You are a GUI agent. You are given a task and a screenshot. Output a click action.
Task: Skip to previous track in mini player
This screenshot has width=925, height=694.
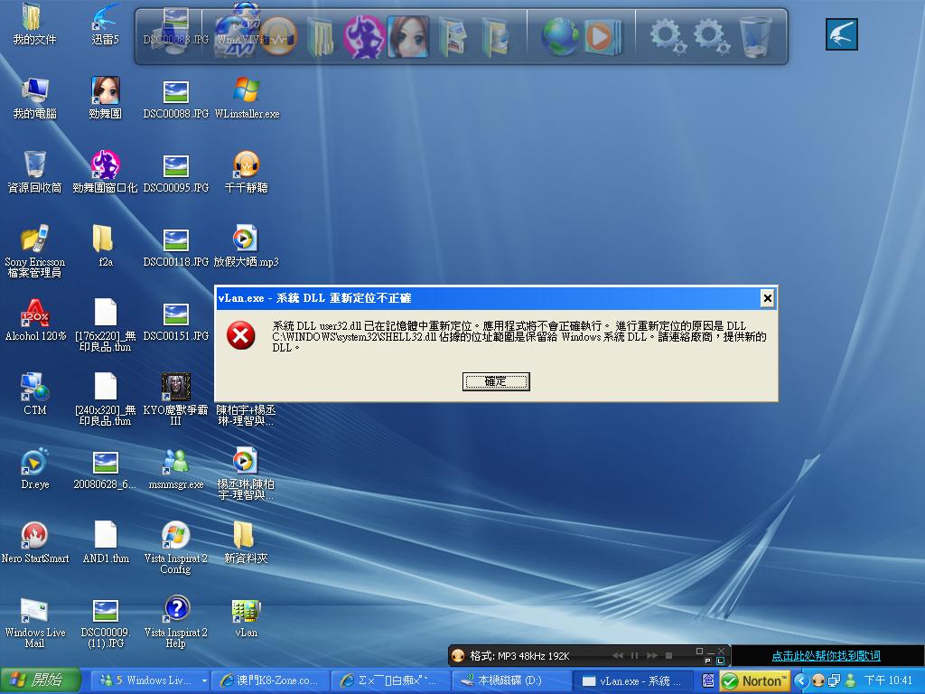618,656
